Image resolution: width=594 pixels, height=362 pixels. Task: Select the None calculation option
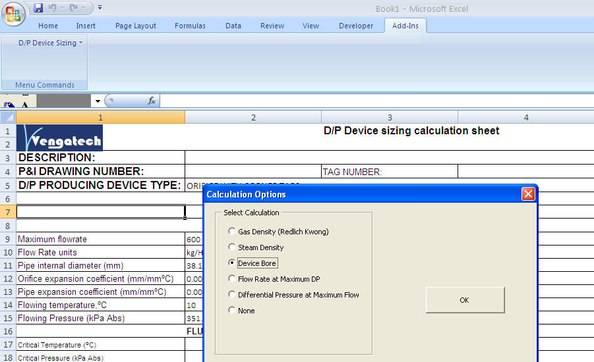click(231, 311)
